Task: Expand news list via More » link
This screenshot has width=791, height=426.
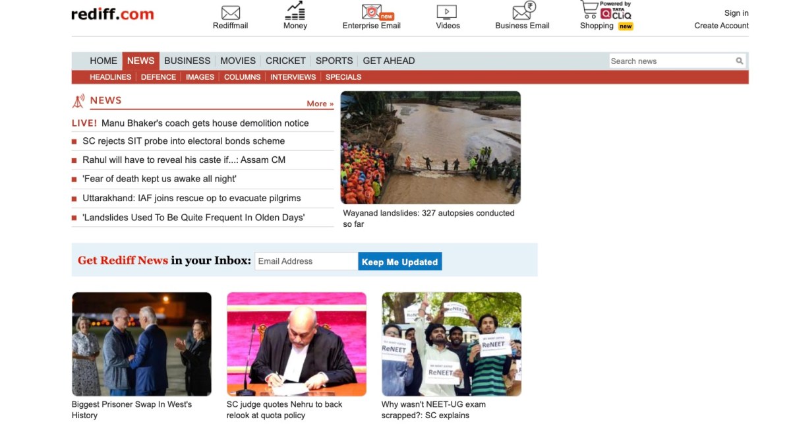Action: point(320,104)
